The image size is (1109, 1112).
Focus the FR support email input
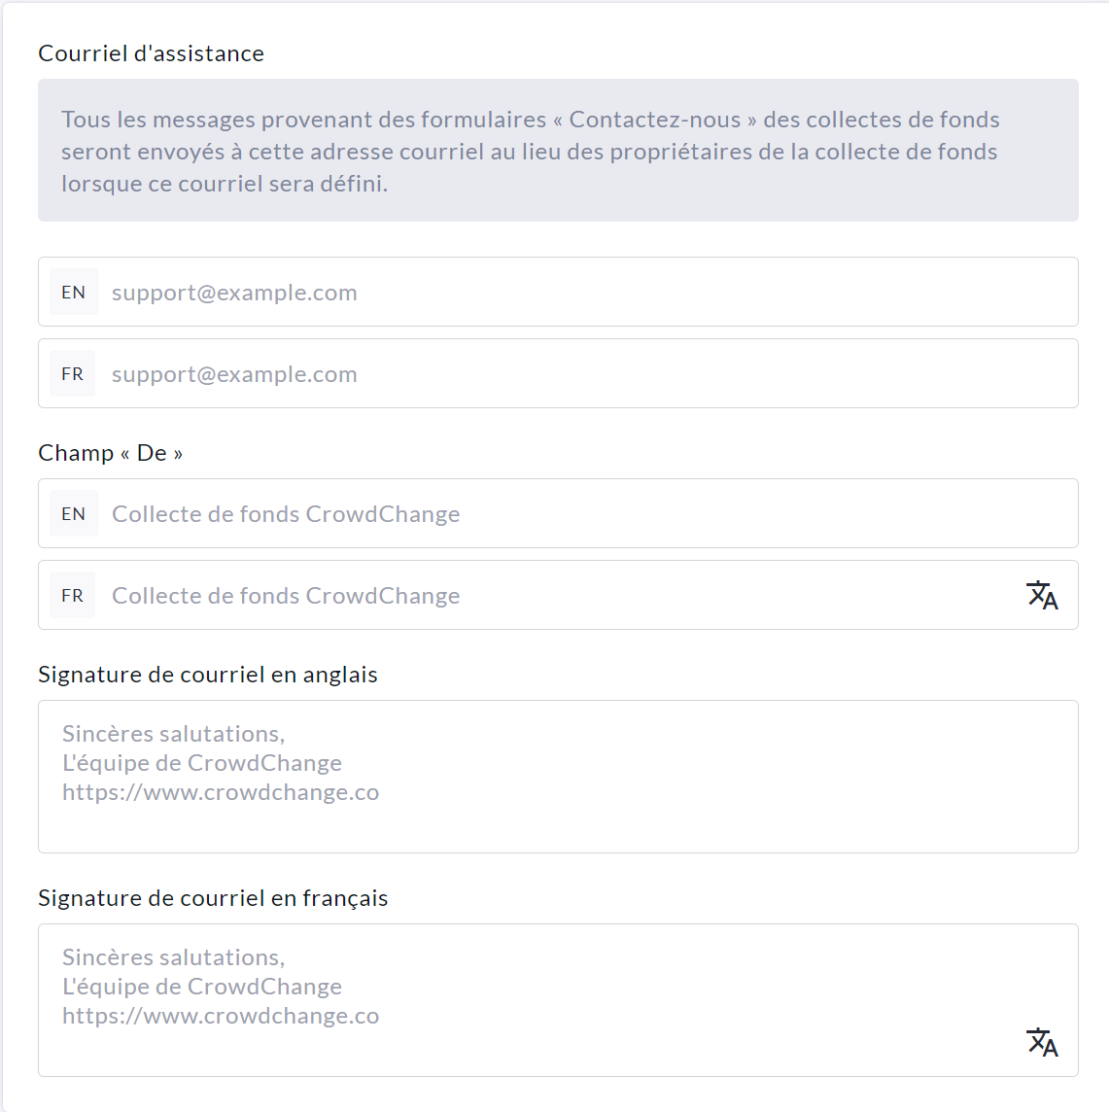pyautogui.click(x=583, y=374)
